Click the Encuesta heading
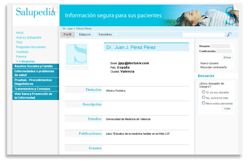Screen dimensions: 248x162 click(206, 76)
